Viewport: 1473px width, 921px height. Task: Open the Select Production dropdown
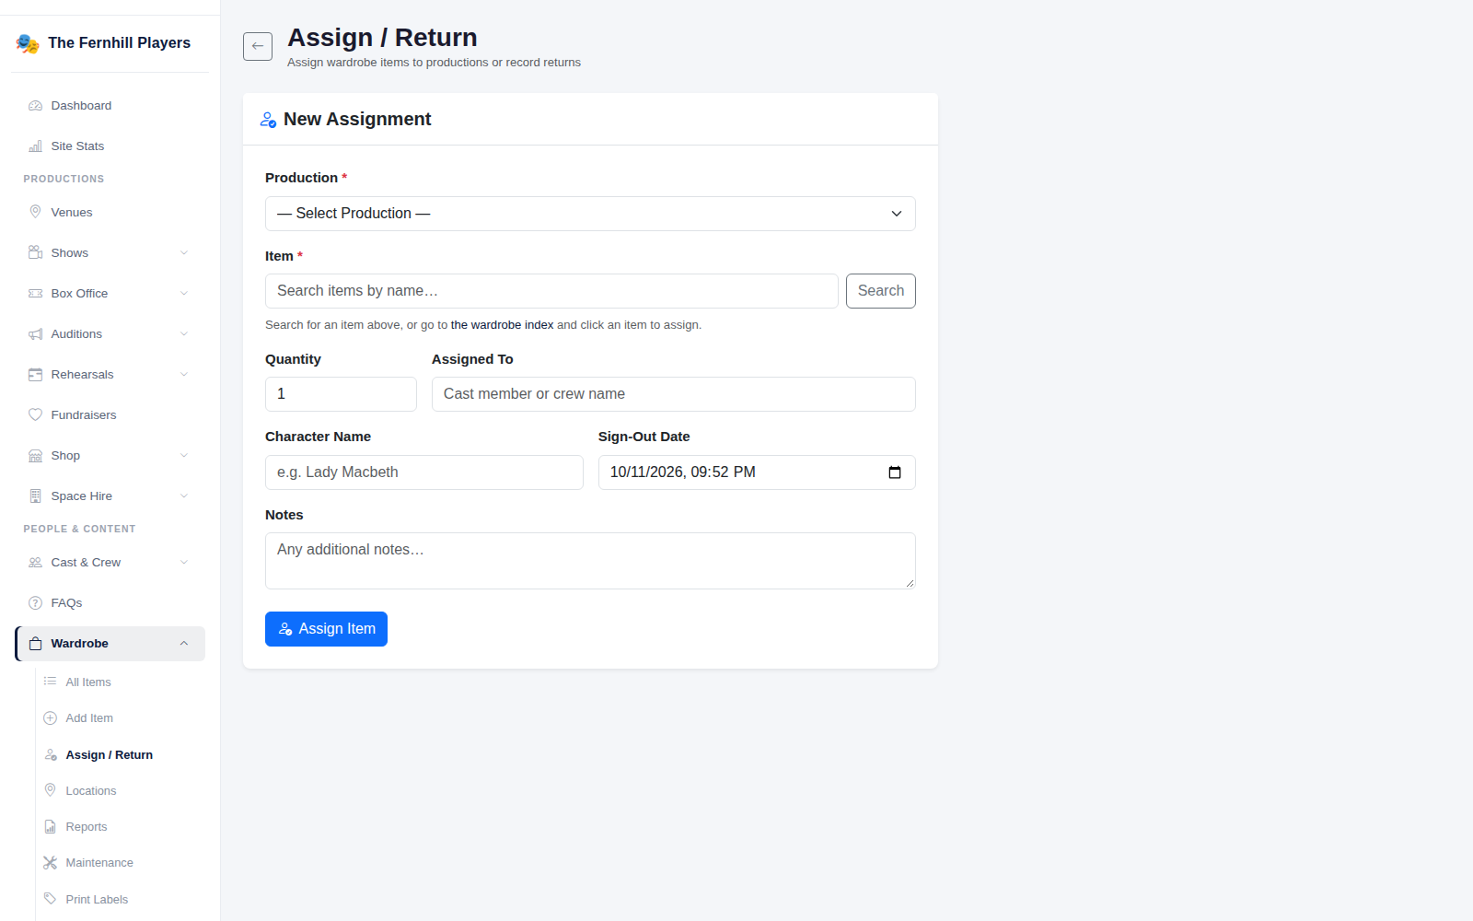pyautogui.click(x=590, y=214)
